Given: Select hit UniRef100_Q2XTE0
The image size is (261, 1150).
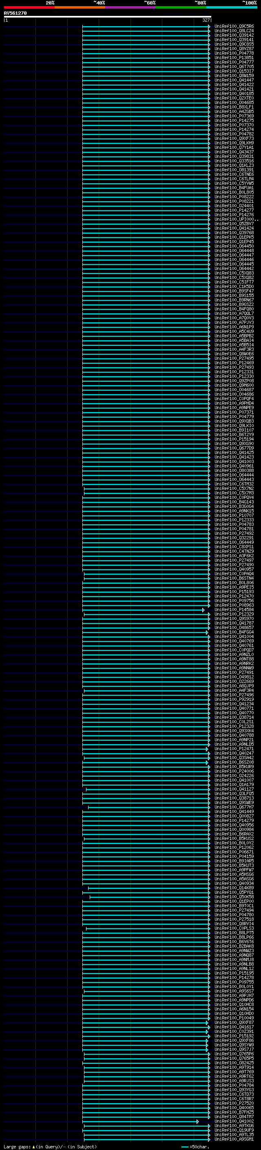Looking at the screenshot, I should click(x=234, y=98).
